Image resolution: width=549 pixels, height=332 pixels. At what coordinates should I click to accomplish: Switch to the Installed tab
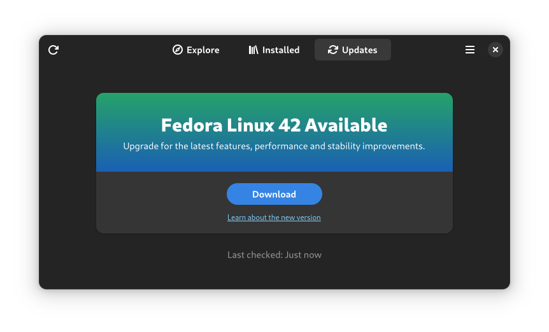(x=281, y=50)
